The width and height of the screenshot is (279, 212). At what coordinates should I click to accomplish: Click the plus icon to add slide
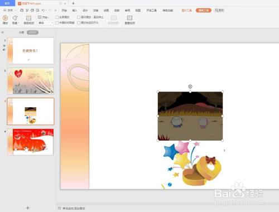click(28, 208)
